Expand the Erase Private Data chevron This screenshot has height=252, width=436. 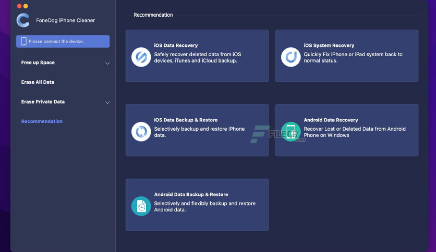(x=107, y=103)
